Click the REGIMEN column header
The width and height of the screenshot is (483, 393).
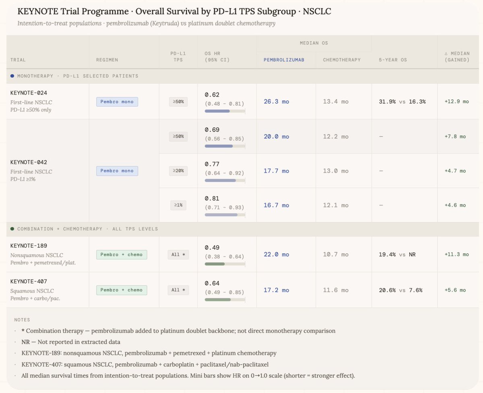point(106,60)
